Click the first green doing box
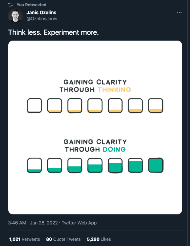This screenshot has width=190, height=246. click(34, 165)
